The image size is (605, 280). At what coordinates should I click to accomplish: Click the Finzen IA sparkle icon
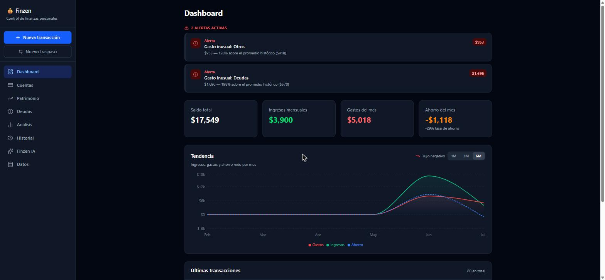tap(10, 151)
